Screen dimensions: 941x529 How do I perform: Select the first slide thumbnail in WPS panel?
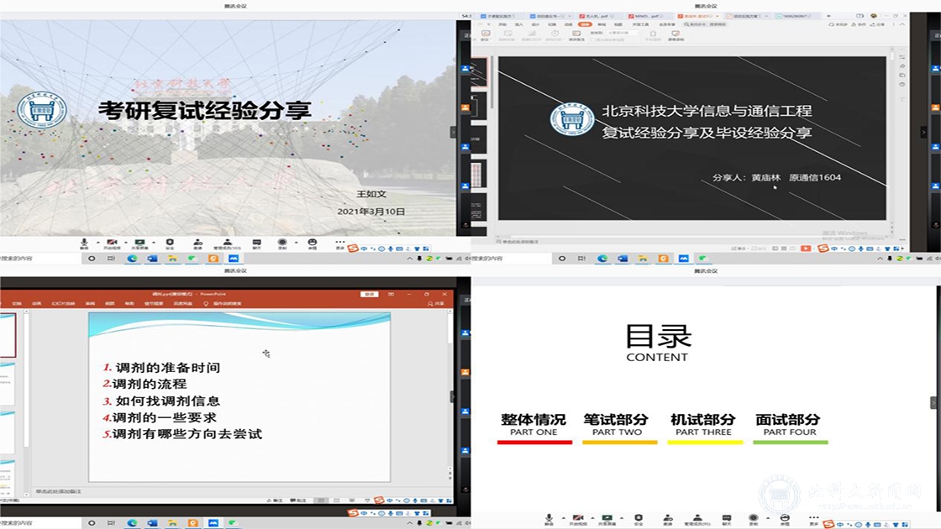(x=479, y=72)
